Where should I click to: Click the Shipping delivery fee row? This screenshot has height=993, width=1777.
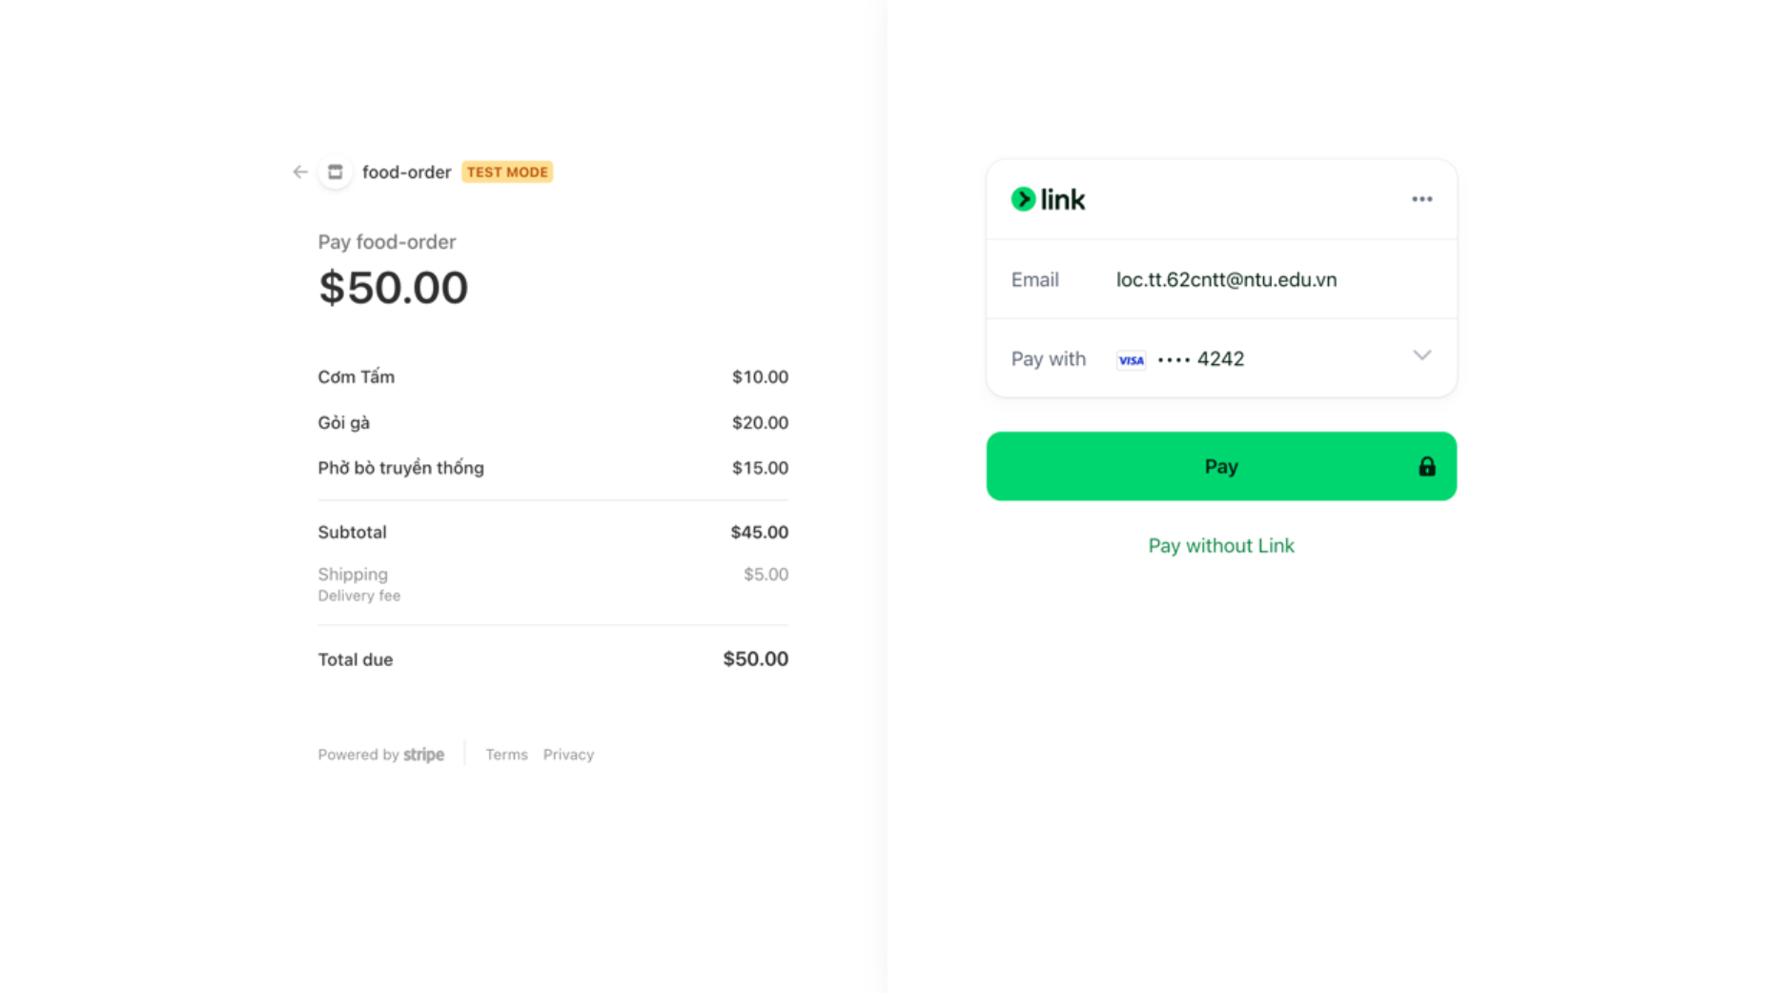[x=553, y=584]
